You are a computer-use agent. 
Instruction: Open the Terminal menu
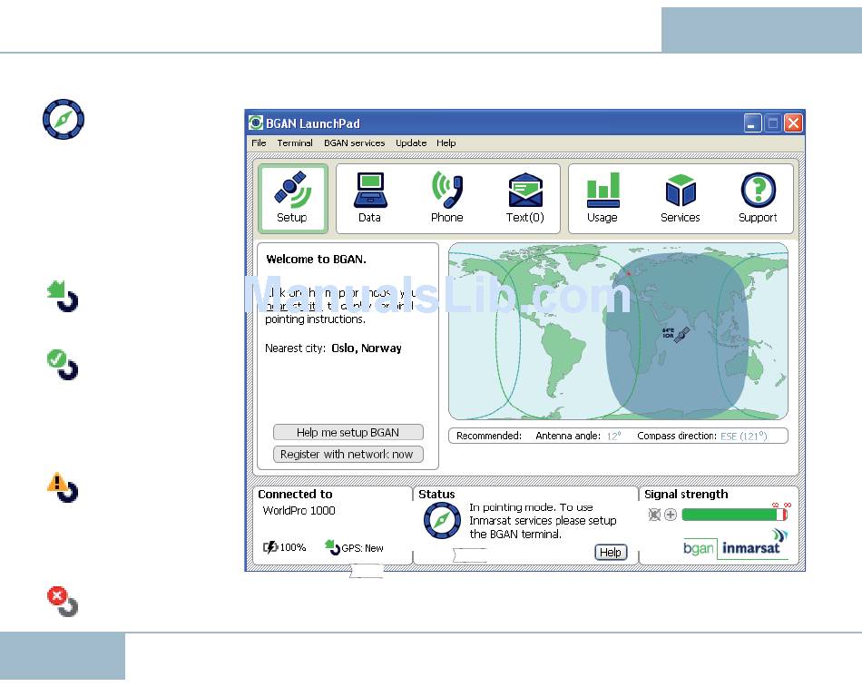point(295,142)
